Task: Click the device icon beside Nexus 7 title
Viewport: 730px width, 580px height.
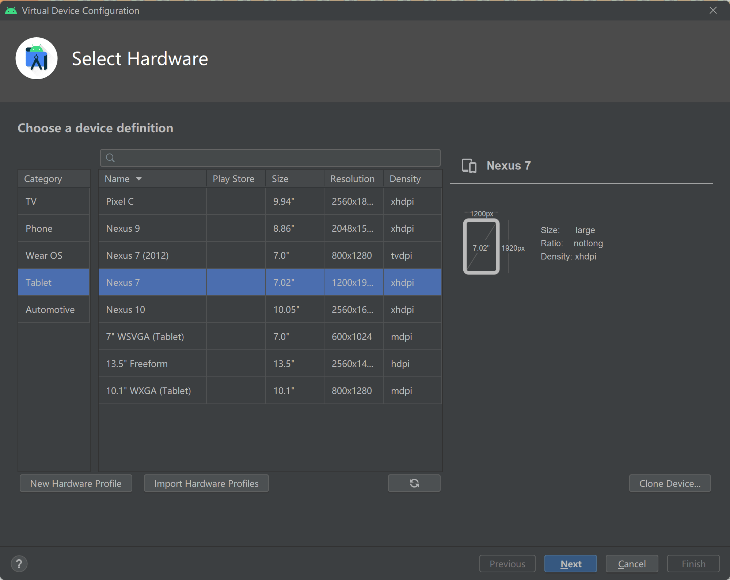Action: [469, 166]
